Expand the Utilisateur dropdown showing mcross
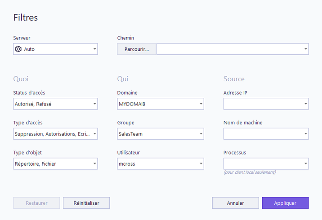Image resolution: width=322 pixels, height=220 pixels. 161,163
